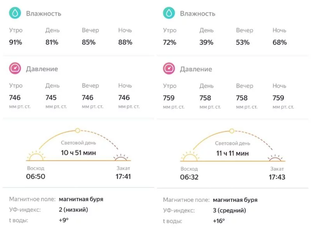The height and width of the screenshot is (233, 311).
Task: Click the left sunset sun icon
Action: coord(120,158)
